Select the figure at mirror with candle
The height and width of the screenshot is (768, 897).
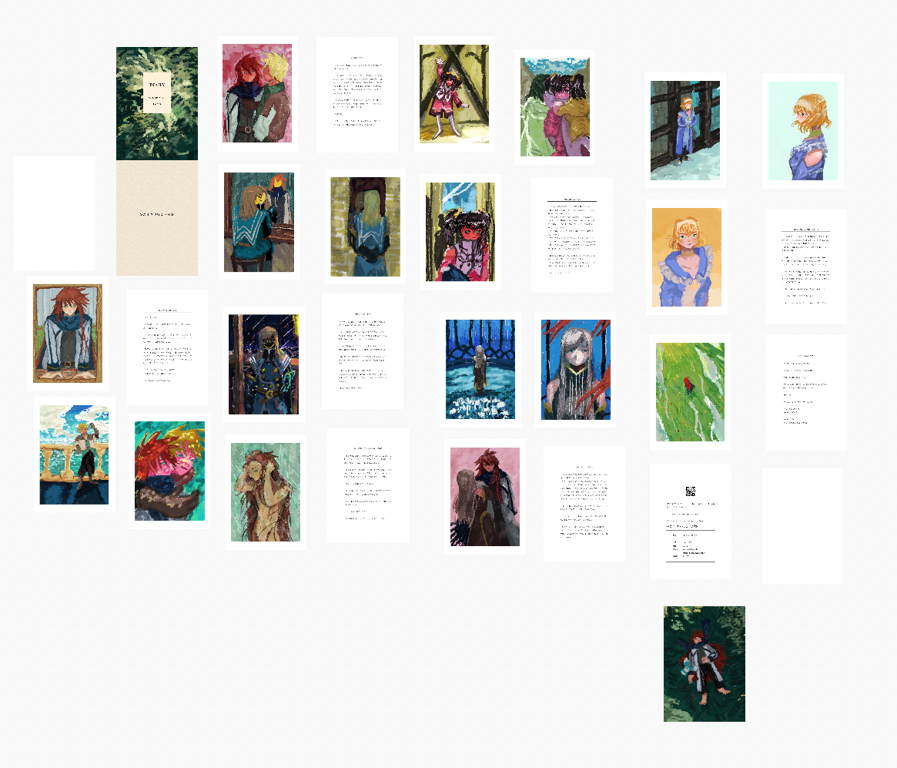[x=259, y=222]
